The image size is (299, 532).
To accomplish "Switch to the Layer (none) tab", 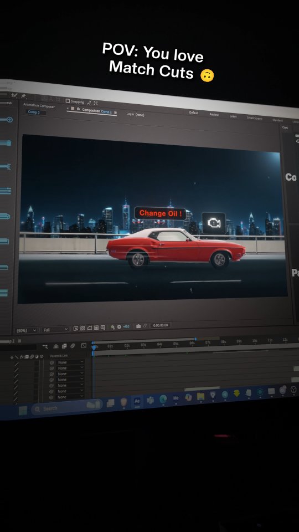I will click(135, 114).
